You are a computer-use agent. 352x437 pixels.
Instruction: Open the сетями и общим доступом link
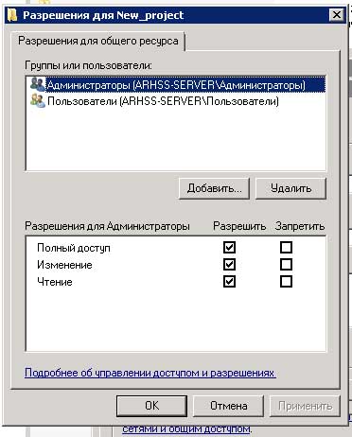click(x=186, y=428)
